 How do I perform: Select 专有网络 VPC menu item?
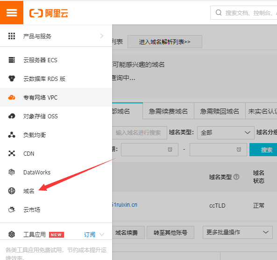[x=56, y=97]
